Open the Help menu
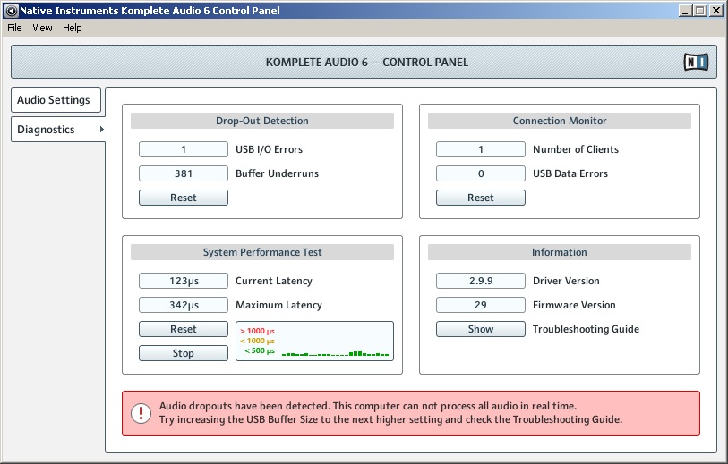The image size is (728, 464). [x=73, y=28]
